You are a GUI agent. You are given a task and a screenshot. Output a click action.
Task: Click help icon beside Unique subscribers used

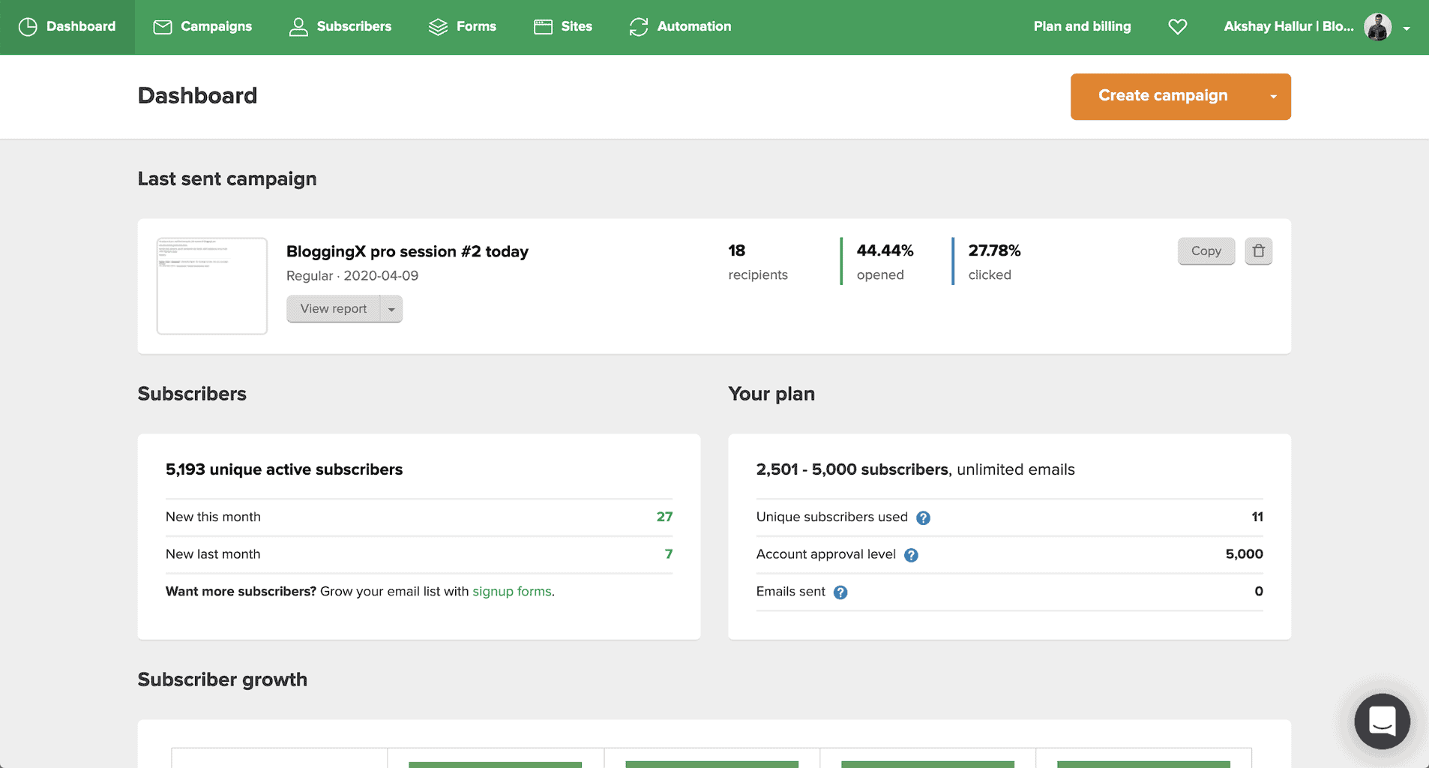(x=923, y=517)
